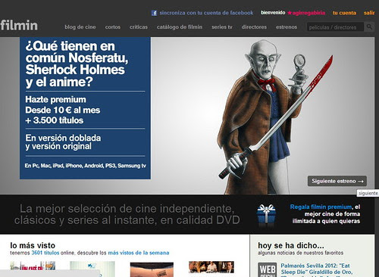Screen dimensions: 379x277
Task: Click the blue gift box icon
Action: coord(266,214)
